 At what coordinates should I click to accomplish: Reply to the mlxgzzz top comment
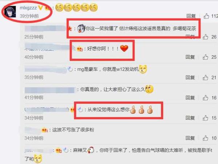pos(191,16)
